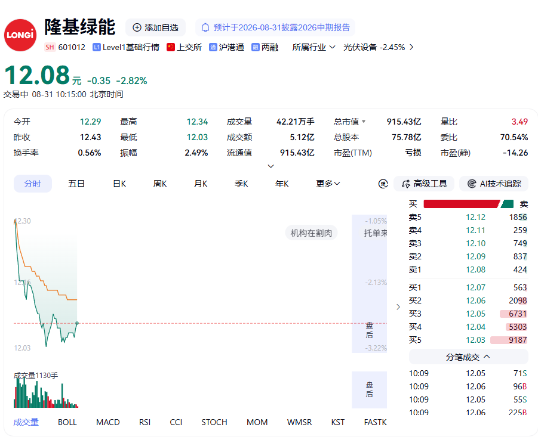Select RSI indicator
This screenshot has width=538, height=440.
[x=145, y=423]
